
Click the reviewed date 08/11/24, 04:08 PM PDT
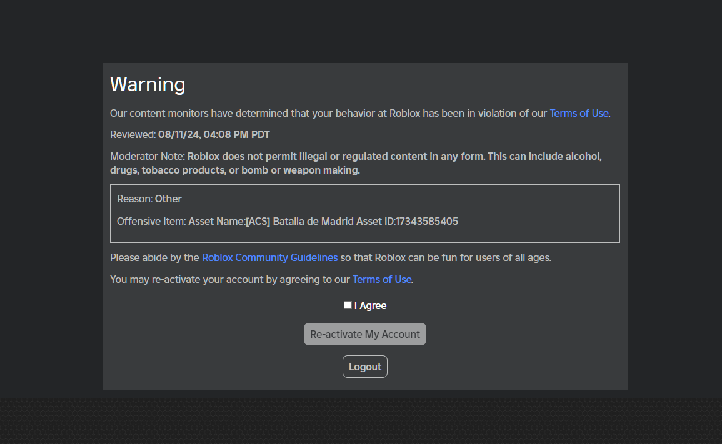point(214,134)
